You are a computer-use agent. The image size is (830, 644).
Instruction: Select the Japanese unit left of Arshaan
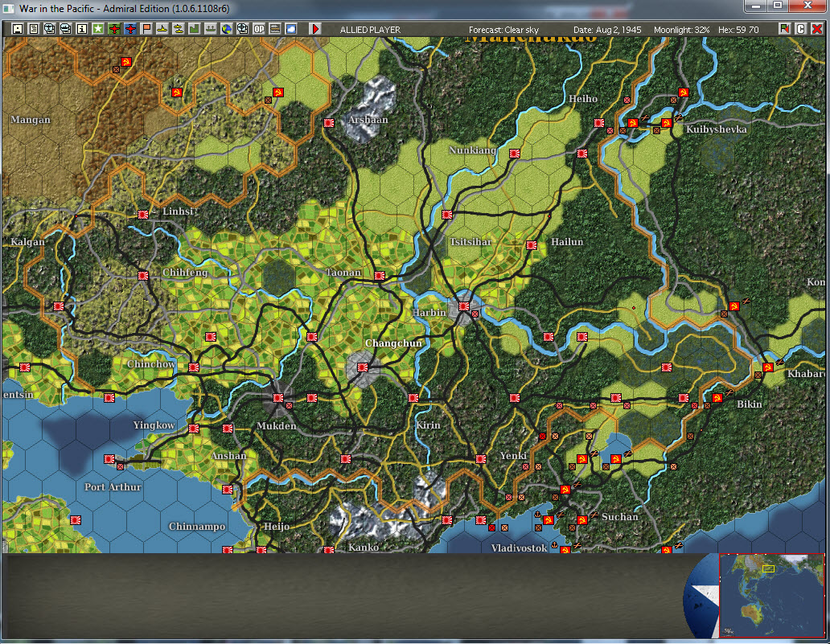(329, 123)
